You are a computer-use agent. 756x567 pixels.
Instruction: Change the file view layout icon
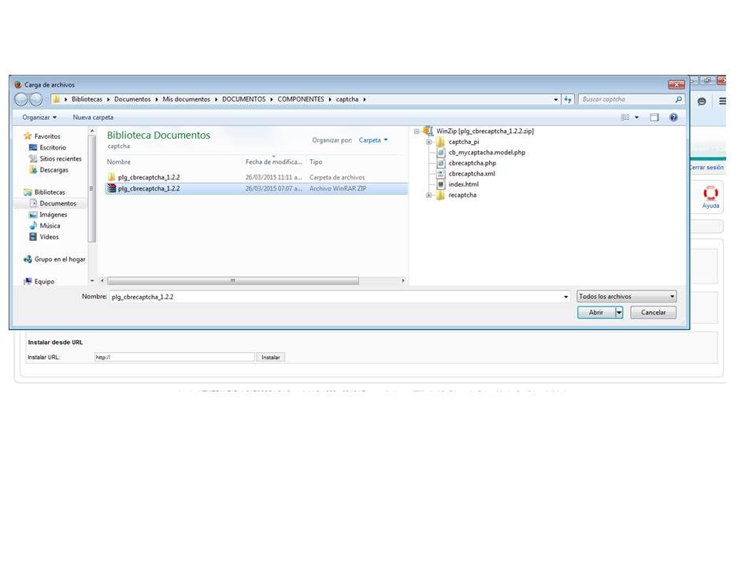click(x=625, y=117)
